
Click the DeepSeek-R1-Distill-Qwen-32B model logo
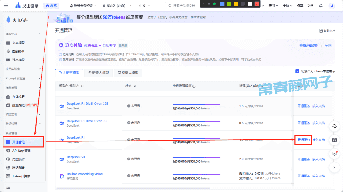pyautogui.click(x=62, y=106)
